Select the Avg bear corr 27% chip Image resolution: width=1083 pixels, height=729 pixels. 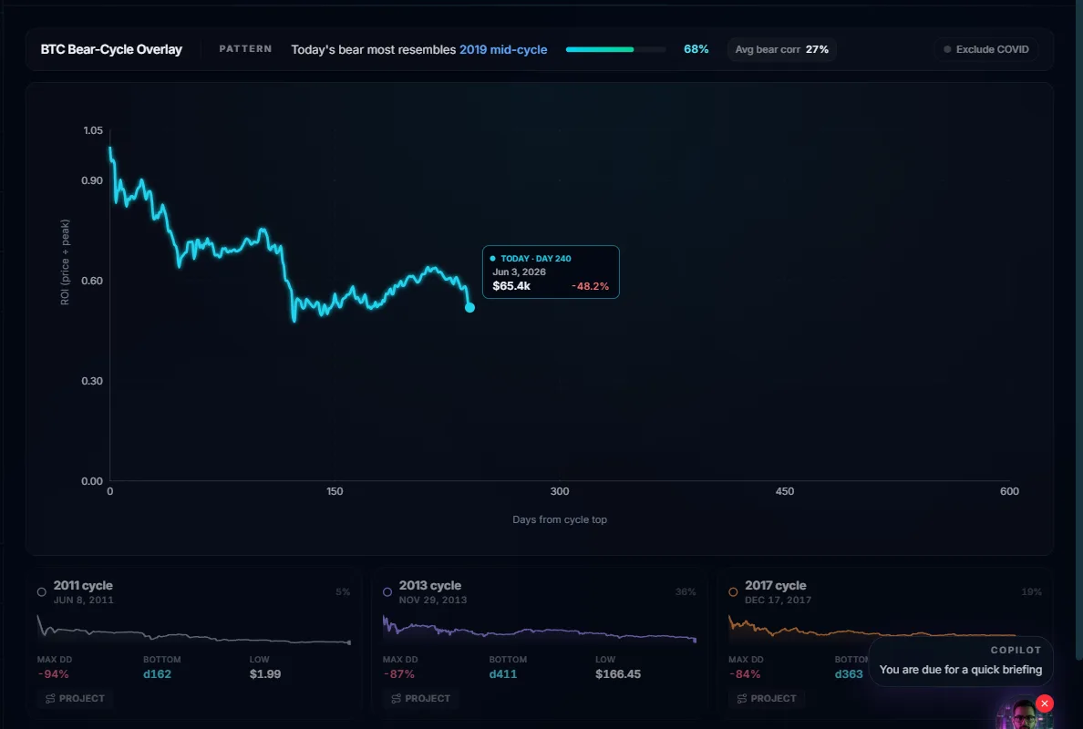(781, 50)
